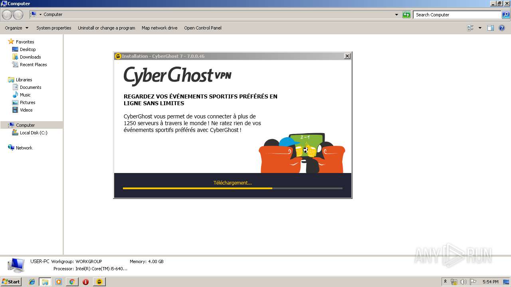Viewport: 511px width, 287px height.
Task: Toggle the preview pane
Action: click(491, 28)
